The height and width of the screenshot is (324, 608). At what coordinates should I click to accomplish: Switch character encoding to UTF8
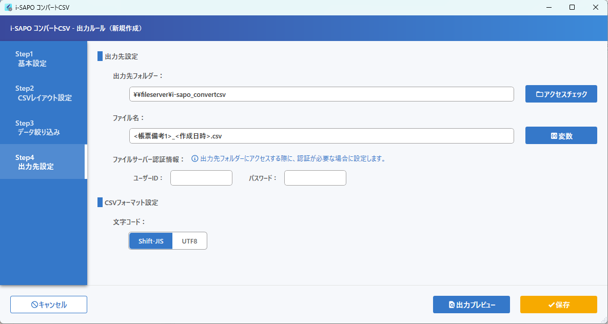(x=190, y=241)
